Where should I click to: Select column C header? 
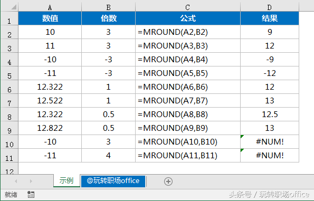pos(188,7)
